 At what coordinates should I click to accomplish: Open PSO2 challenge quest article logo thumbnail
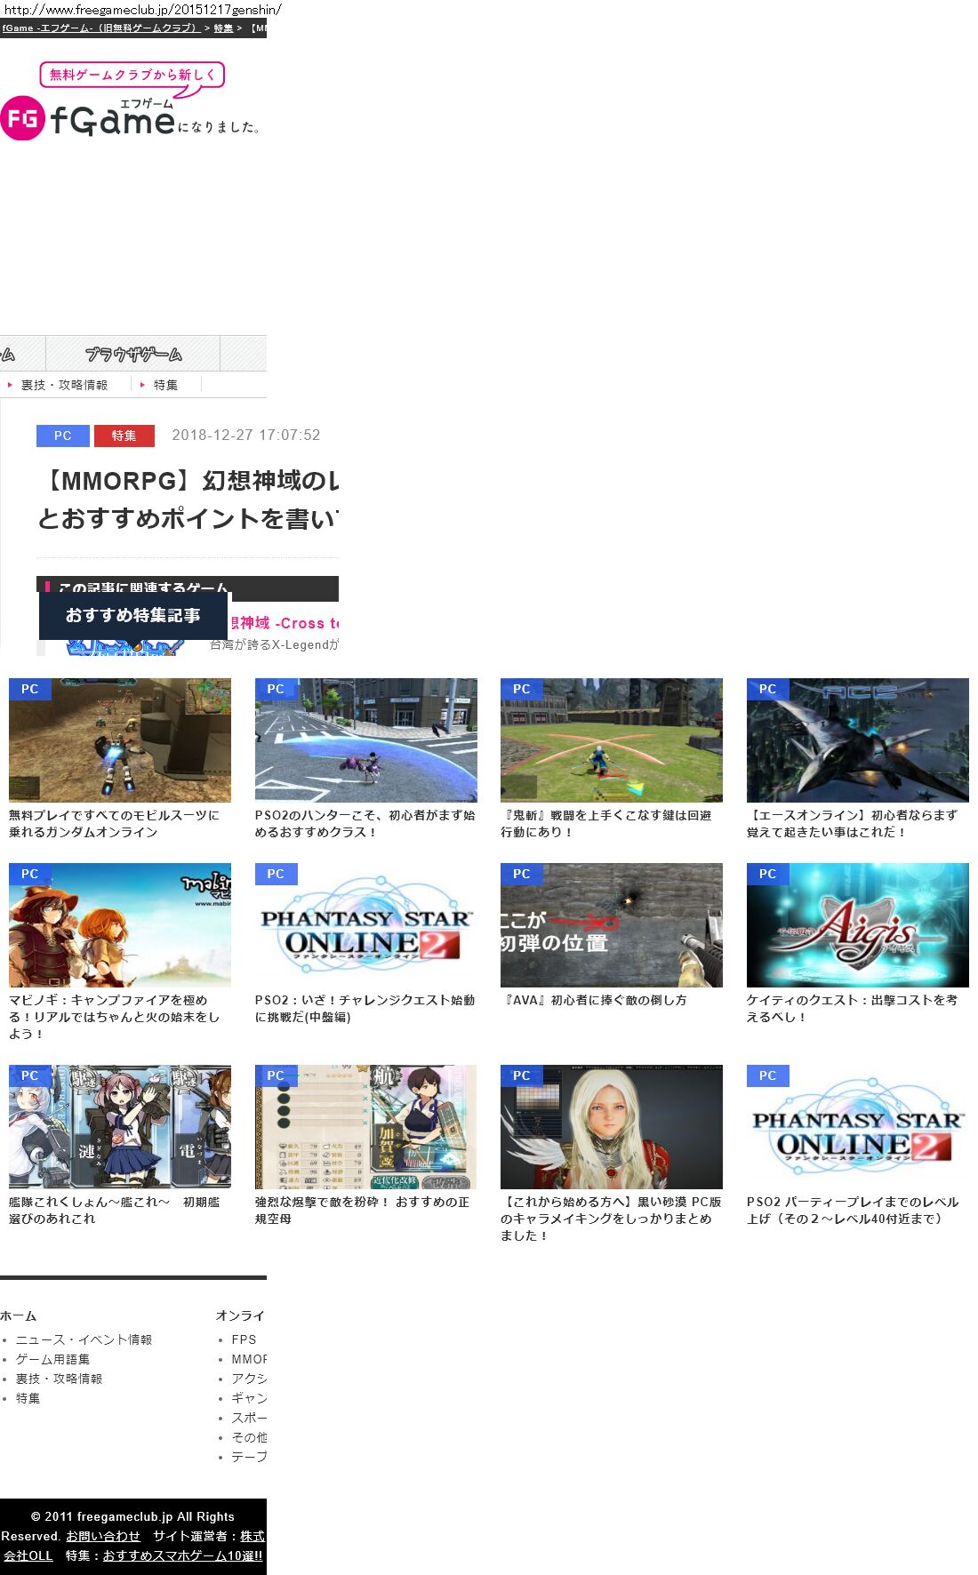pos(366,925)
